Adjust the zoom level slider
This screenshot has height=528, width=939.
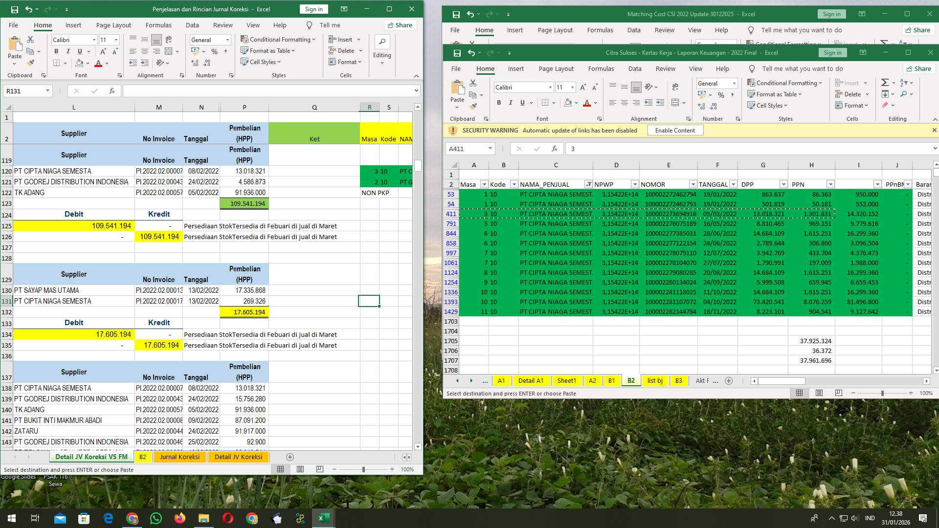tap(882, 393)
